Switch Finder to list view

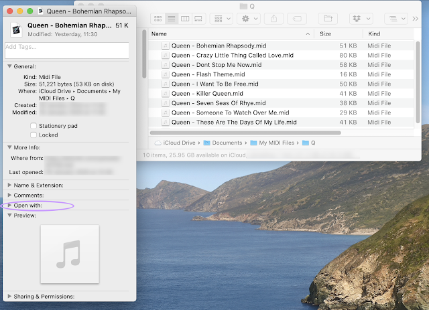pyautogui.click(x=172, y=19)
